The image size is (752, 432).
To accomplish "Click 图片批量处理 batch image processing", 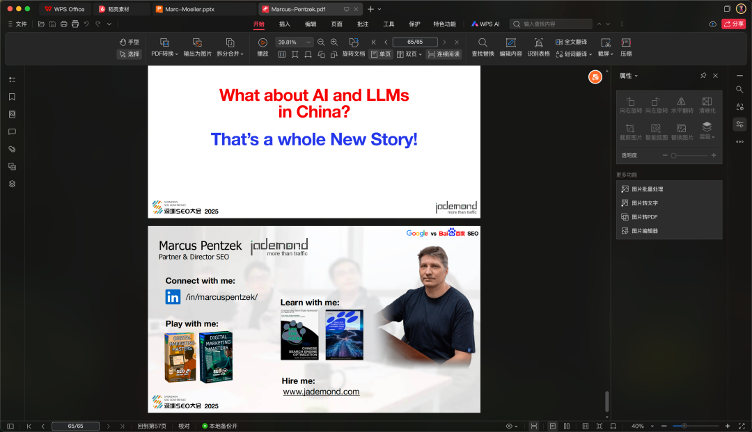I will tap(669, 189).
